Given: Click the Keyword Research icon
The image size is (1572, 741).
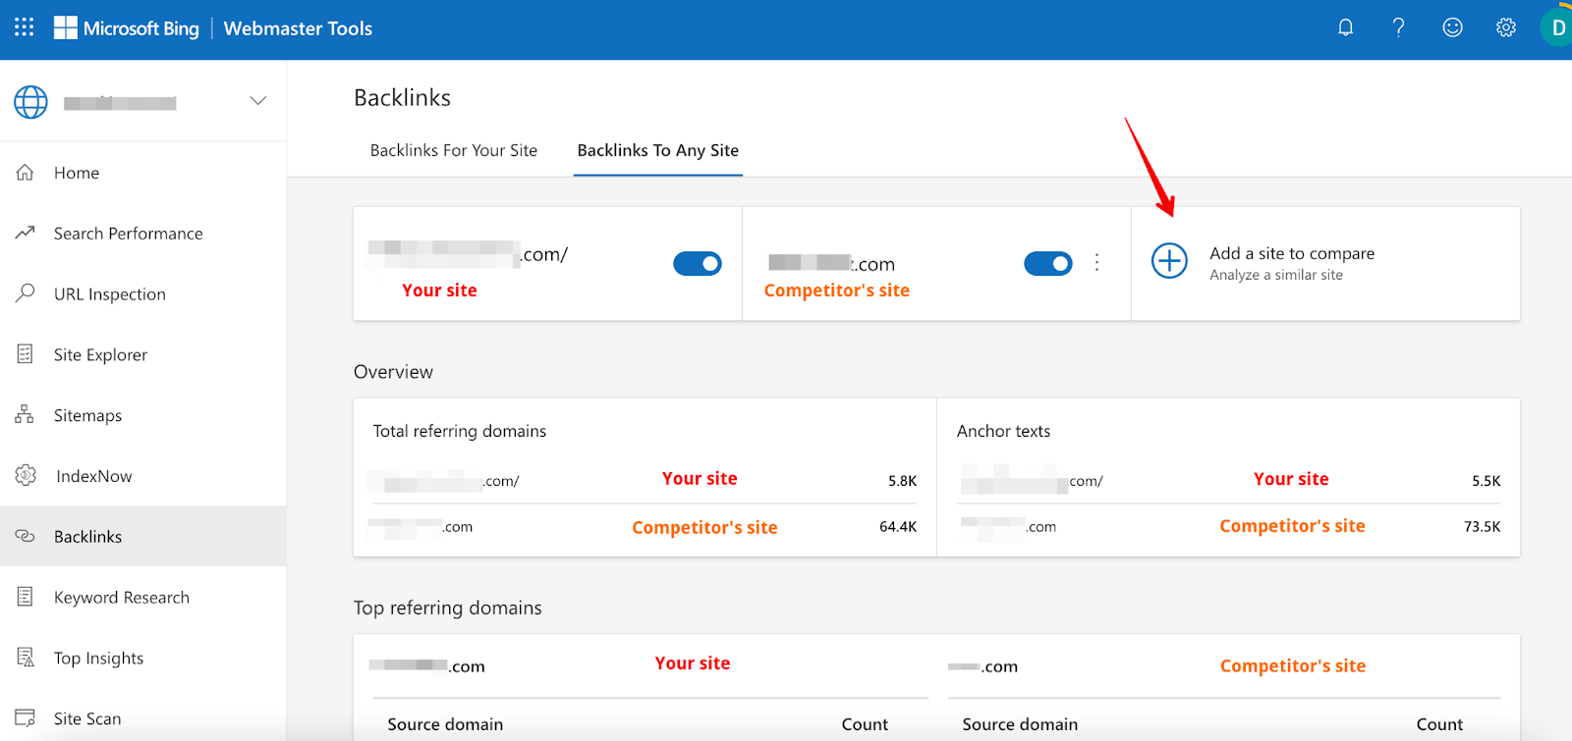Looking at the screenshot, I should click(26, 597).
